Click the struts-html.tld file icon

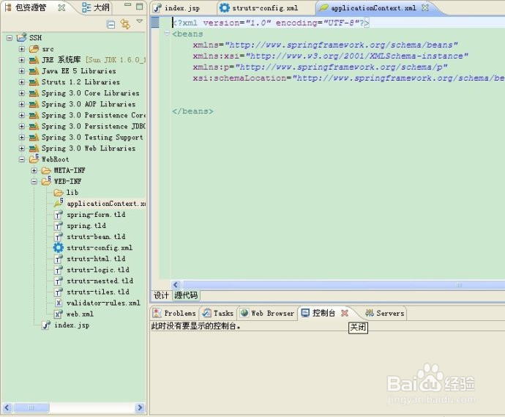click(59, 259)
